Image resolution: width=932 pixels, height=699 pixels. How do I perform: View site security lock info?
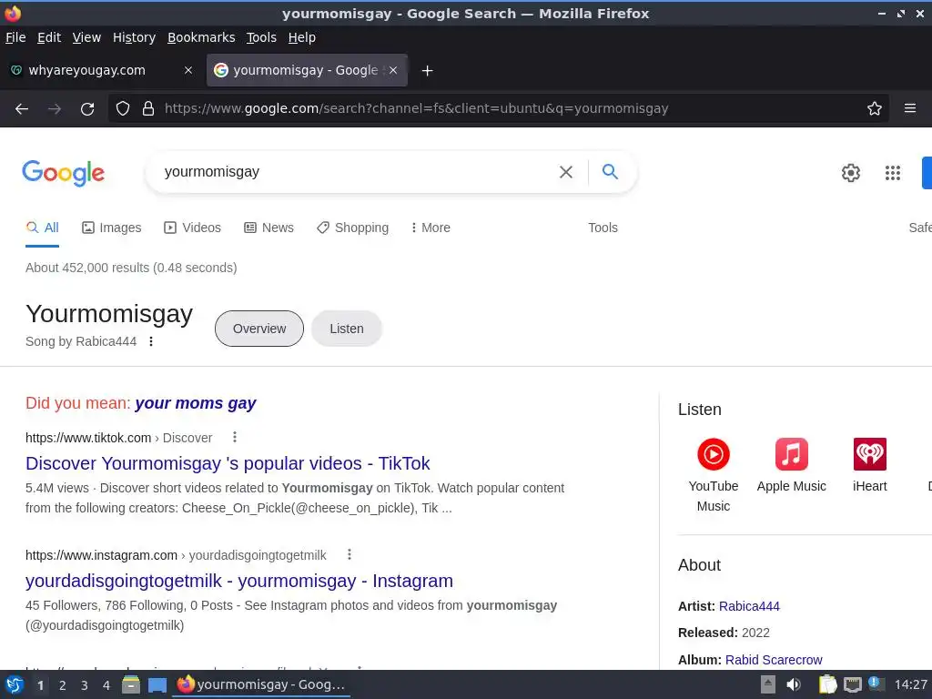click(148, 108)
